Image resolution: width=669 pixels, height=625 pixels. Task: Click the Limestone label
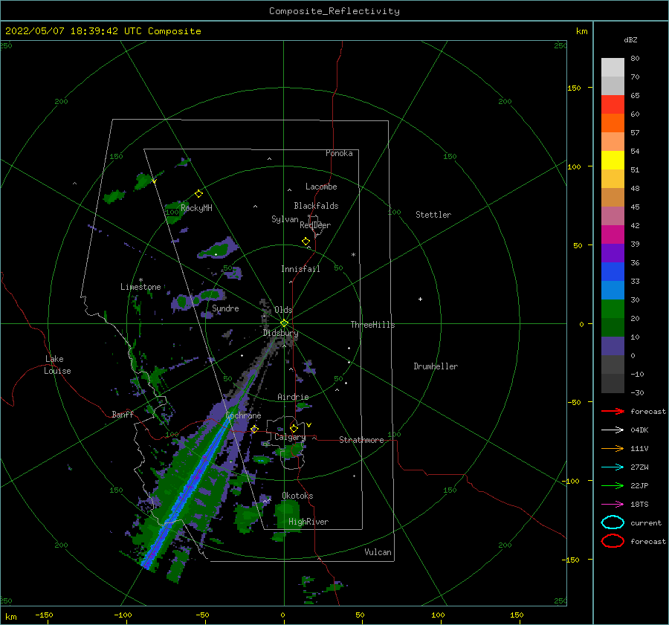pos(140,287)
